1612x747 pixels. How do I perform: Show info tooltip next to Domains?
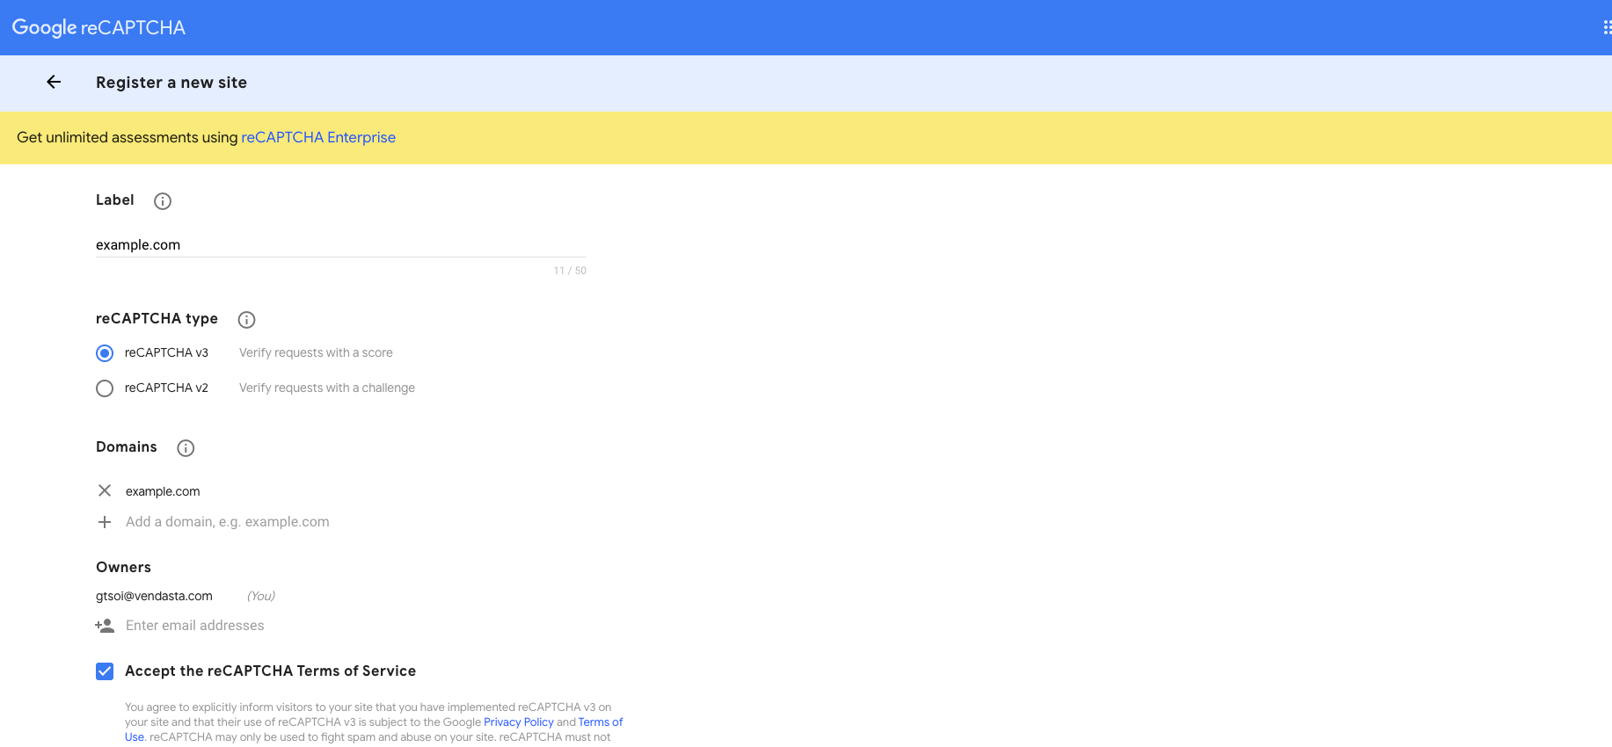point(186,448)
